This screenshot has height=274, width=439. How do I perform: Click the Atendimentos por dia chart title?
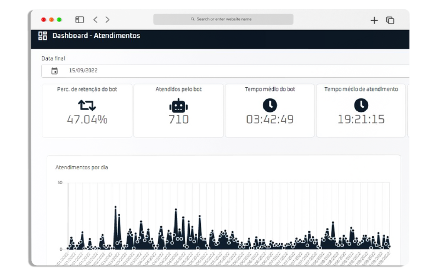[81, 167]
